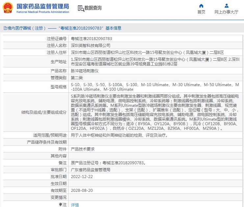
Task: Click 产品技术要求 attachment text
Action: click(83, 149)
